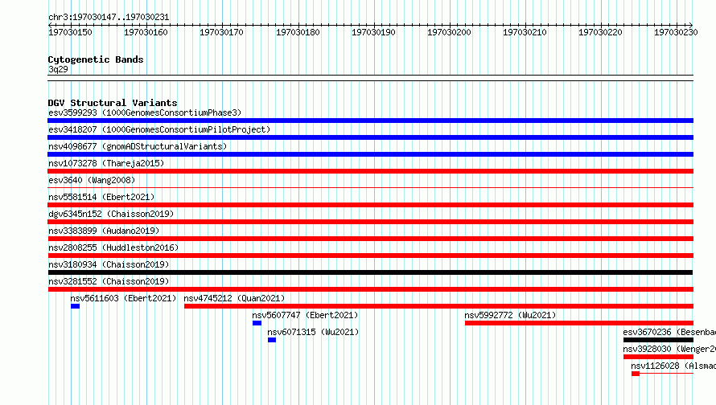Viewport: 716px width, 405px height.
Task: Click the thin red line for esv3640
Action: point(370,187)
